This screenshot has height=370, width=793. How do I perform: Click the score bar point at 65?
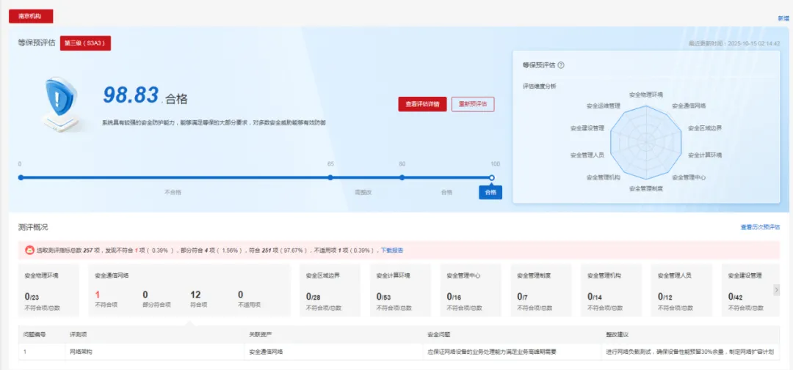(x=330, y=177)
